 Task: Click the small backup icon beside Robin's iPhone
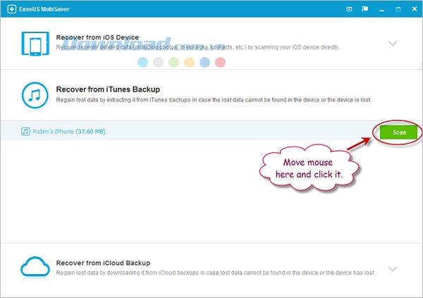tap(25, 132)
